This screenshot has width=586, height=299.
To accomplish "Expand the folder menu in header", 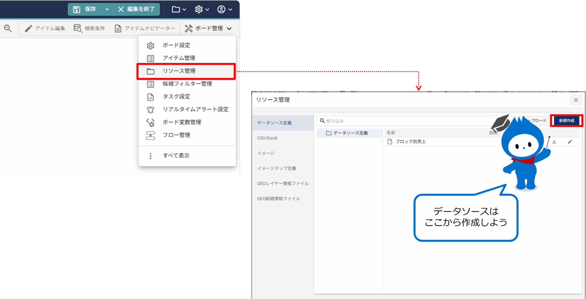I will click(179, 9).
